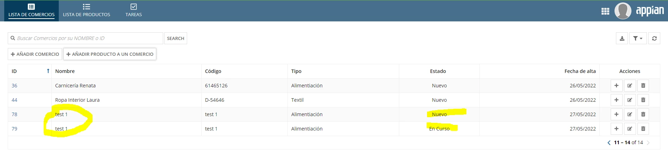Focus the Buscar Comercios search field
The image size is (668, 167).
(85, 38)
